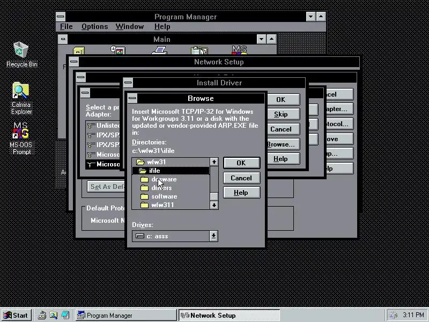
Task: Click the directory list scroll up arrow
Action: pos(214,162)
